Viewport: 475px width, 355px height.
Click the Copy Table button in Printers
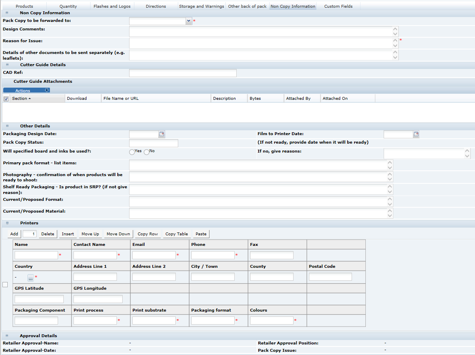click(176, 234)
